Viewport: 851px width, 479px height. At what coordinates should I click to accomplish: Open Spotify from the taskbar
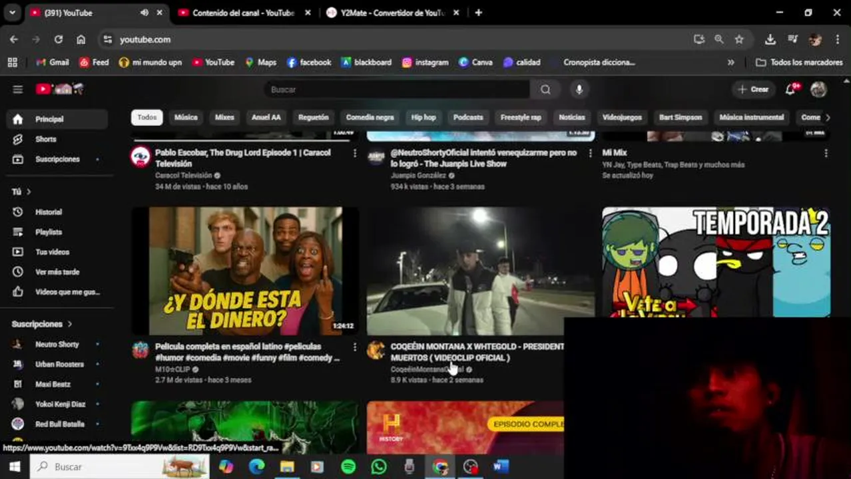point(348,467)
